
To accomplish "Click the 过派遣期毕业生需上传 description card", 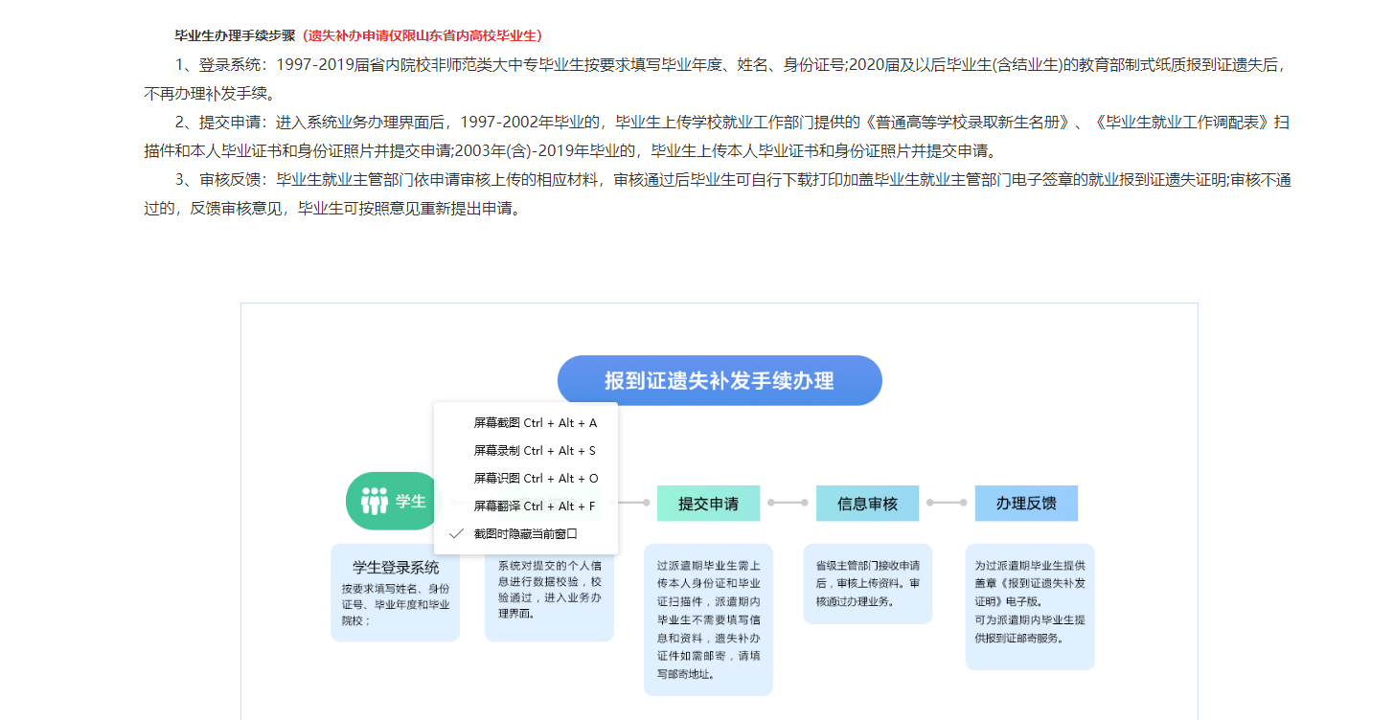I will point(708,619).
